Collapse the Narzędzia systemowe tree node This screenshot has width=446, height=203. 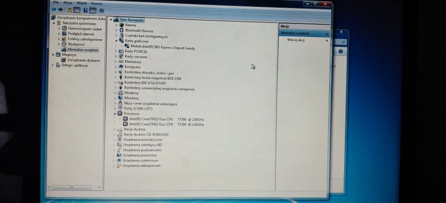tap(54, 23)
